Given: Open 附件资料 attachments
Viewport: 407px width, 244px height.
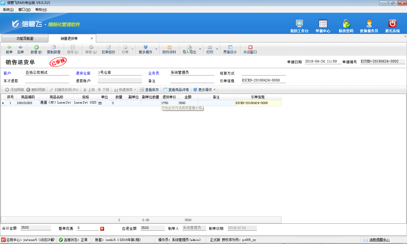Looking at the screenshot, I should click(169, 49).
